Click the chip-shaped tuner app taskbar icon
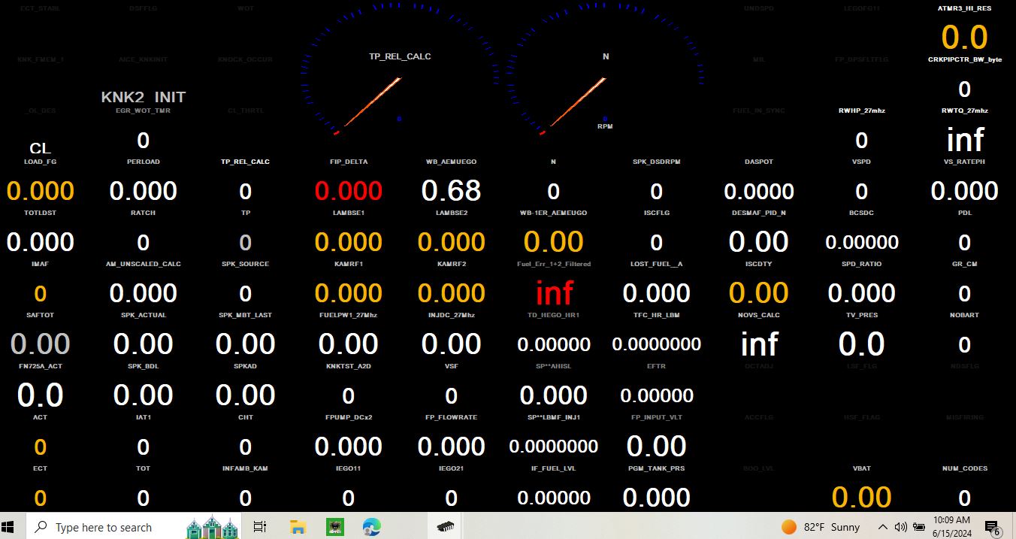The width and height of the screenshot is (1016, 539). pyautogui.click(x=445, y=526)
